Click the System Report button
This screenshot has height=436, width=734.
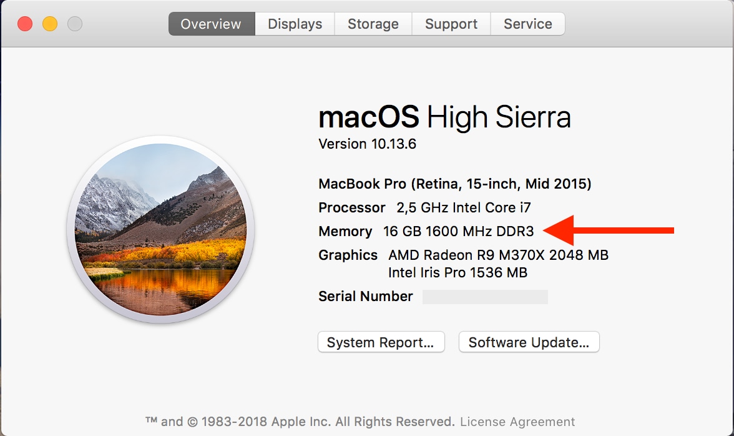[381, 342]
